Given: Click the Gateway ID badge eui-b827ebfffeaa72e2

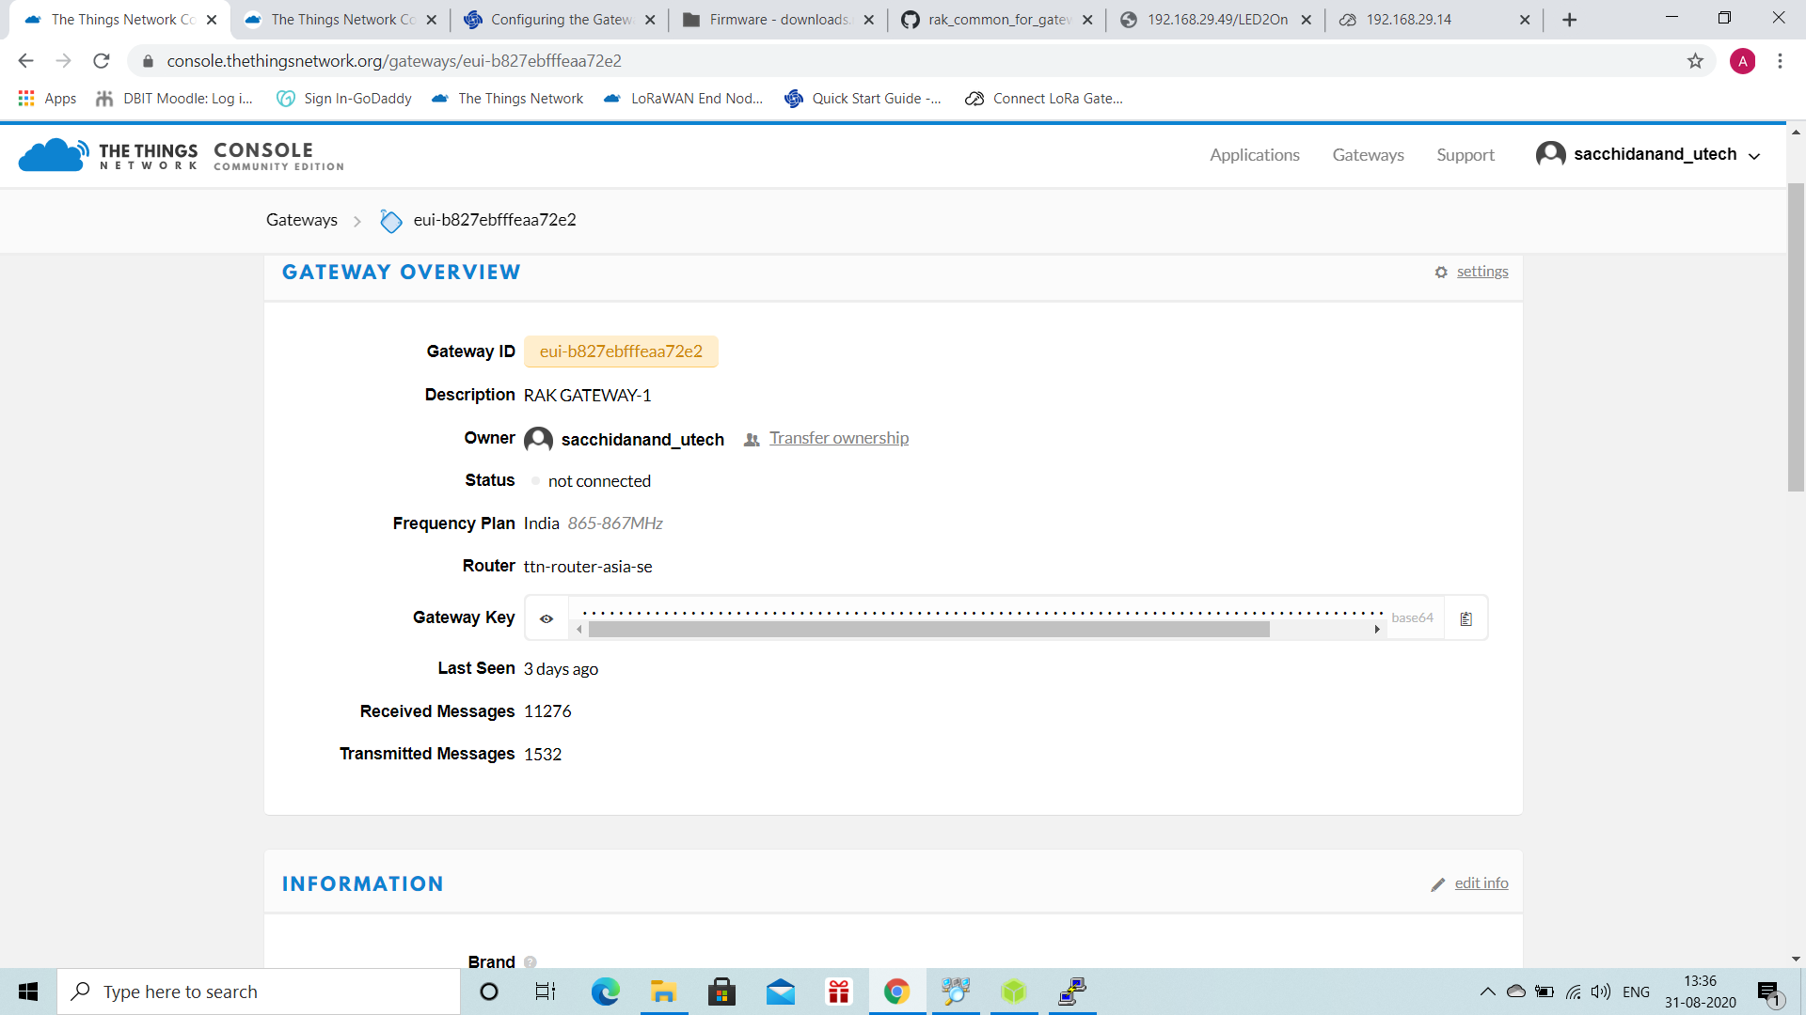Looking at the screenshot, I should point(621,351).
